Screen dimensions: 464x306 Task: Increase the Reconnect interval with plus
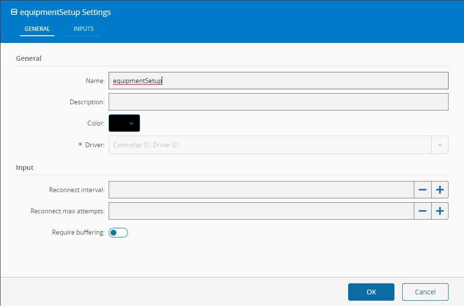[440, 190]
